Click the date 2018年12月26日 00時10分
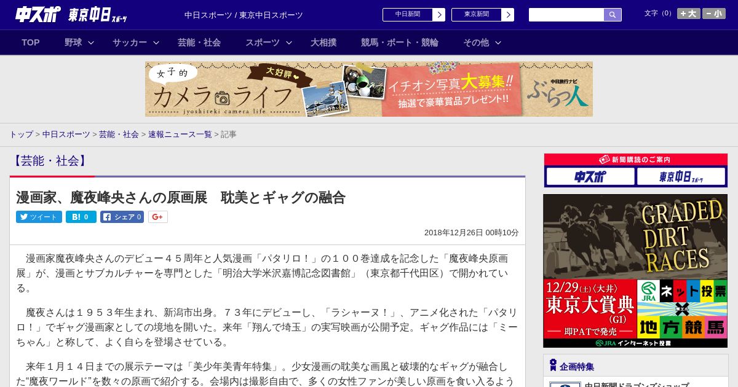This screenshot has height=387, width=738. tap(472, 233)
